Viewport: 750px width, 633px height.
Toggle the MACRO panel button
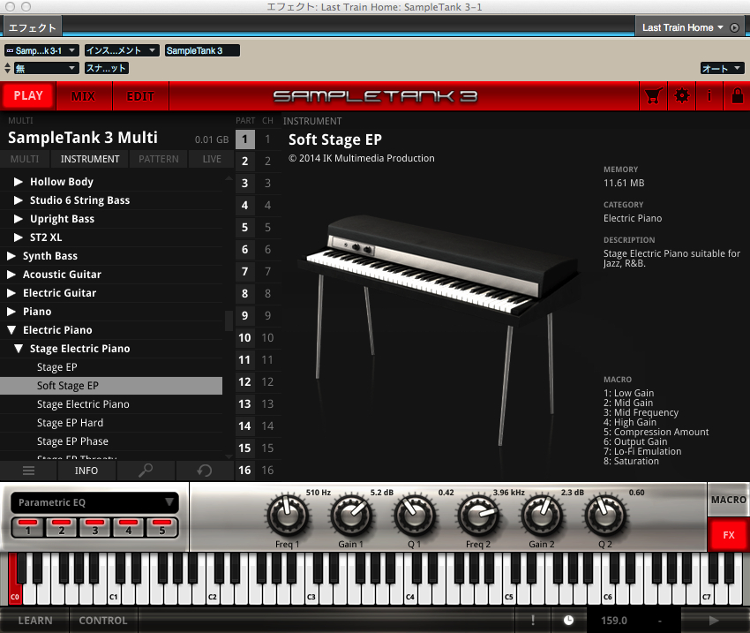pyautogui.click(x=729, y=500)
